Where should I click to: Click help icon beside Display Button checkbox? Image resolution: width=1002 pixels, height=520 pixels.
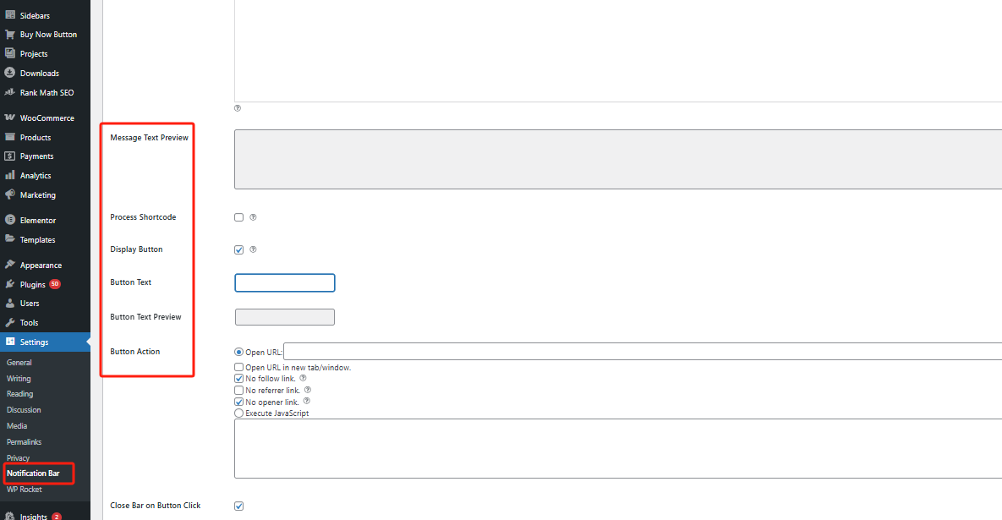tap(253, 249)
